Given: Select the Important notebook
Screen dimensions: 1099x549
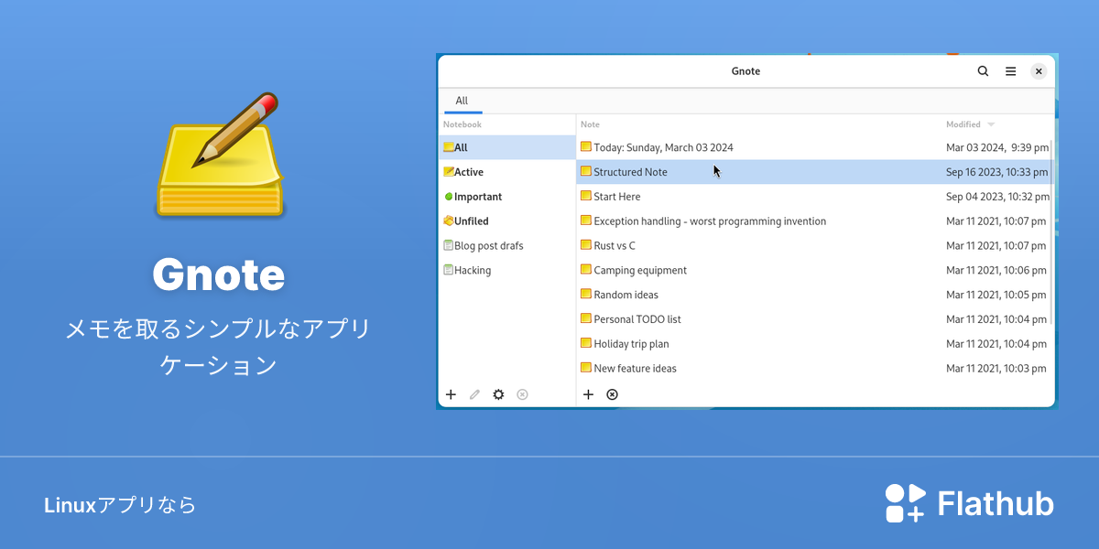Looking at the screenshot, I should [507, 197].
